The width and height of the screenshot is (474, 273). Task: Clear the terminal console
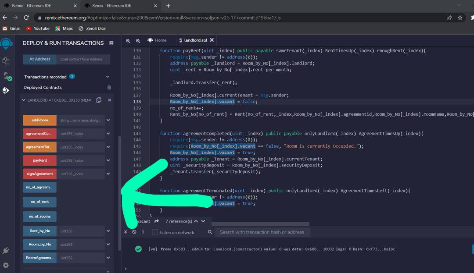[134, 232]
